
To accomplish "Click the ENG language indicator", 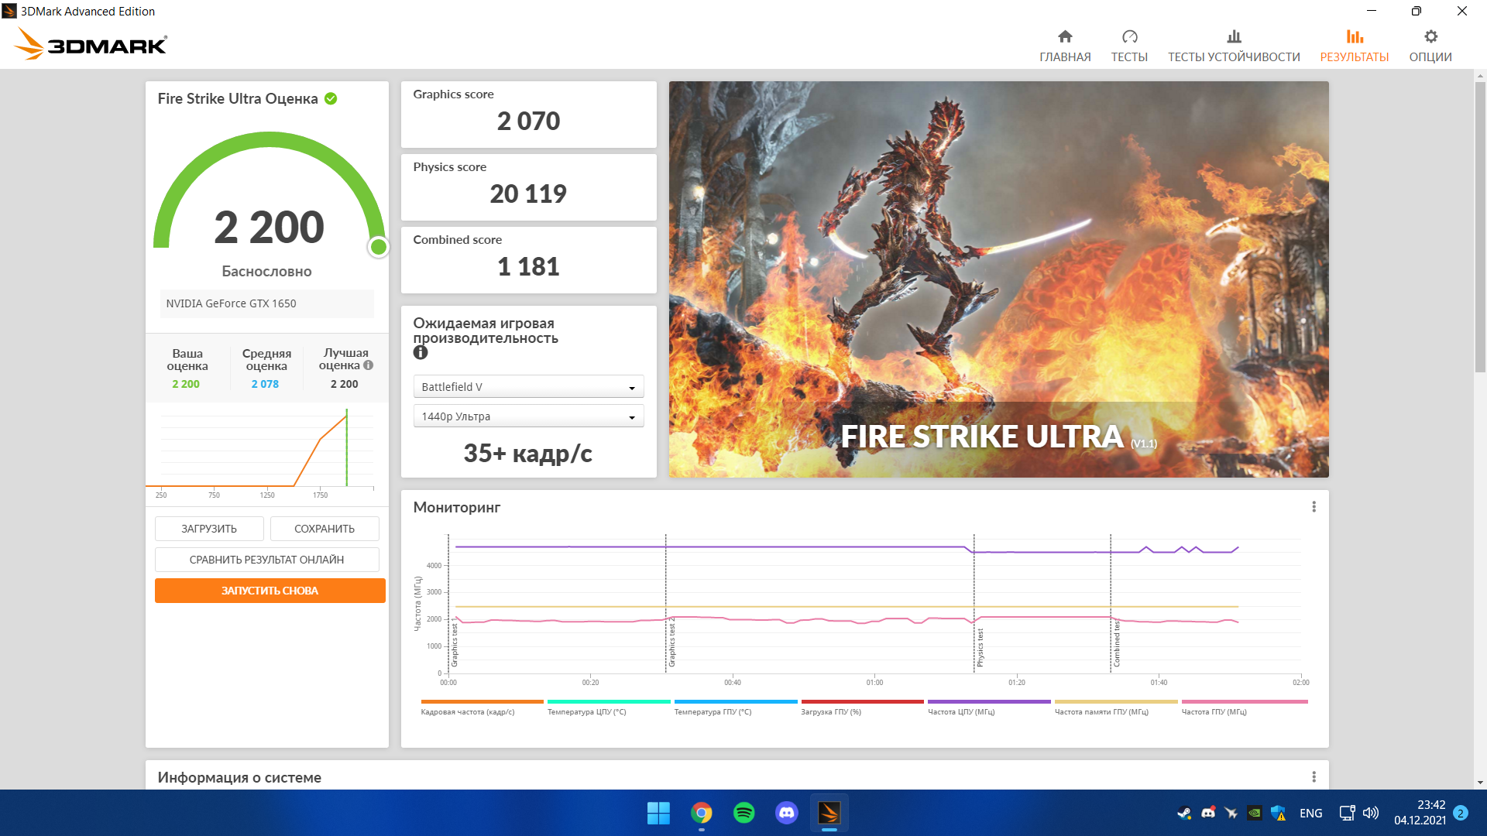I will click(1311, 813).
